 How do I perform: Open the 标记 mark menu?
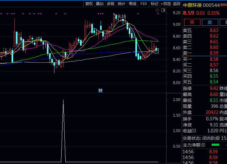[154, 4]
